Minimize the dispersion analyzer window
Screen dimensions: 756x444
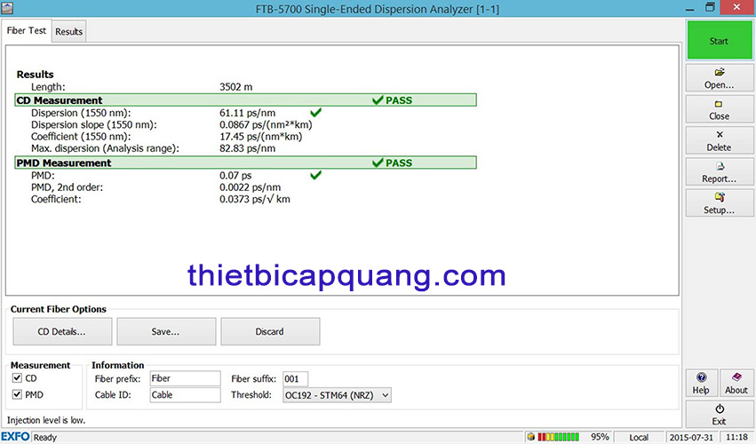[690, 9]
